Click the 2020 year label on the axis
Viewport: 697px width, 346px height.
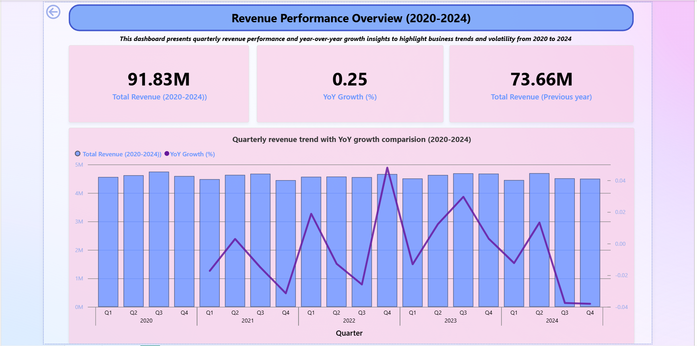pyautogui.click(x=146, y=321)
